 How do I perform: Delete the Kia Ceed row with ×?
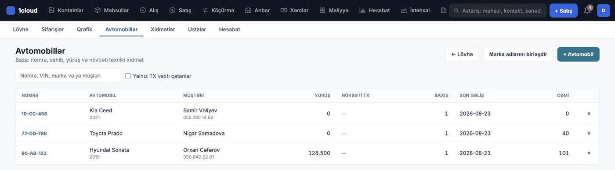(589, 113)
